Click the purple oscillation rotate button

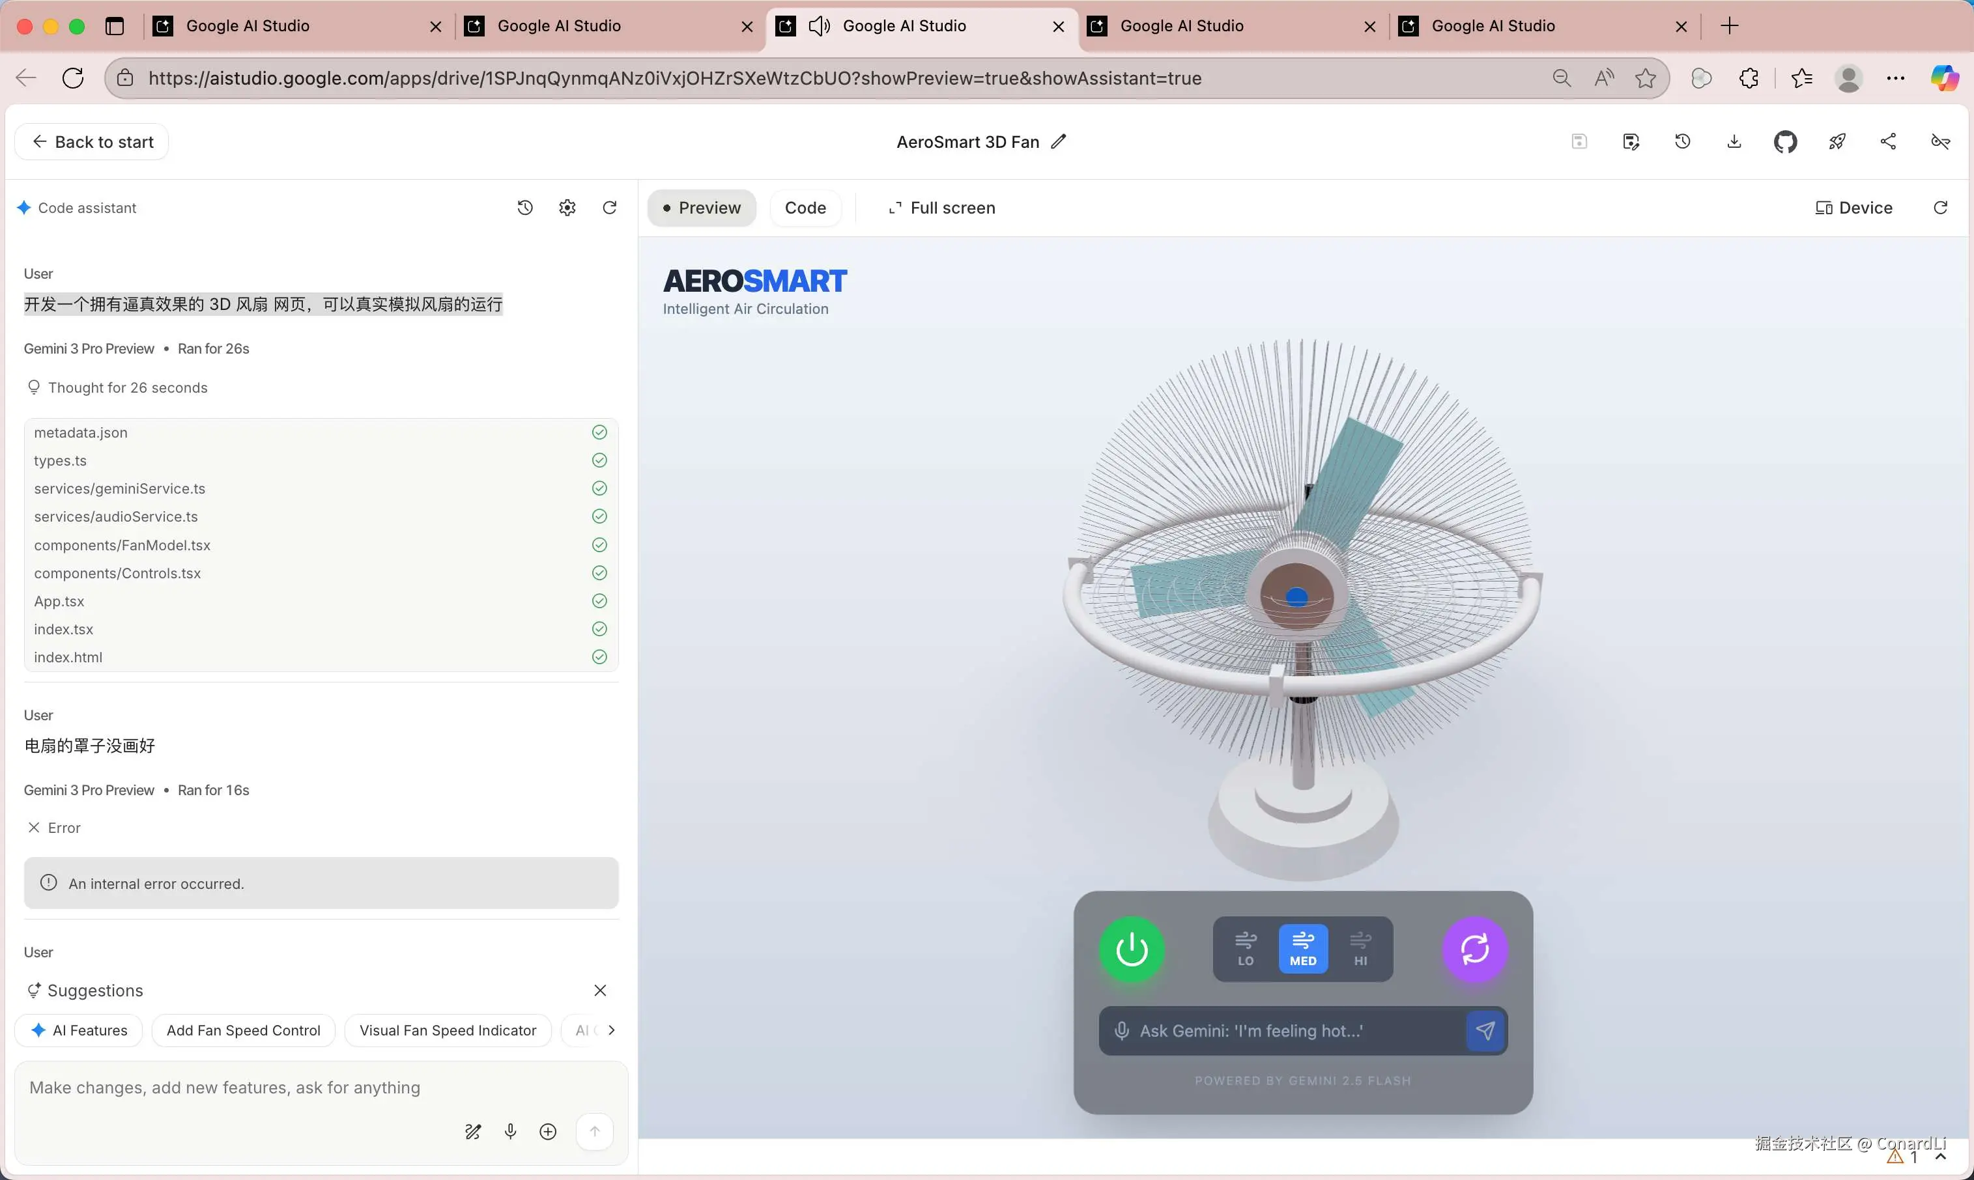(x=1474, y=949)
